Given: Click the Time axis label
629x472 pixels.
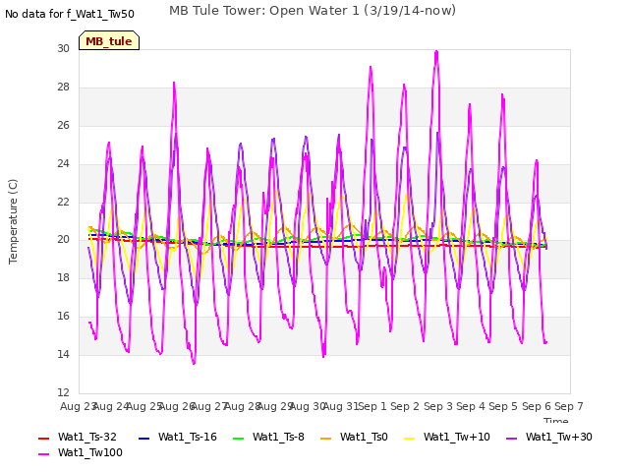Looking at the screenshot, I should pos(556,420).
